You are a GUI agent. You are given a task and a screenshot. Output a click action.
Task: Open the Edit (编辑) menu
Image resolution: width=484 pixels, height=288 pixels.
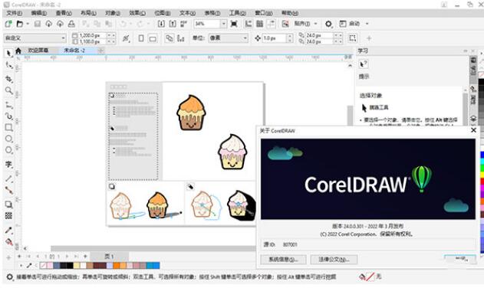click(x=38, y=13)
